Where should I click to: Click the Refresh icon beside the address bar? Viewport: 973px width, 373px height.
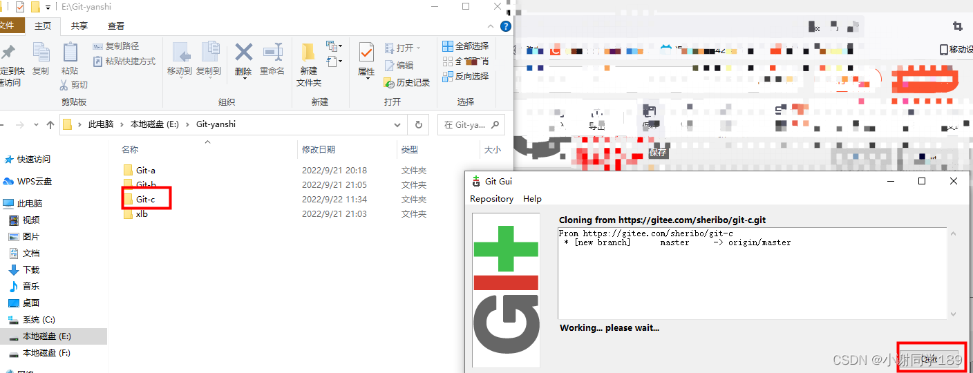coord(418,125)
